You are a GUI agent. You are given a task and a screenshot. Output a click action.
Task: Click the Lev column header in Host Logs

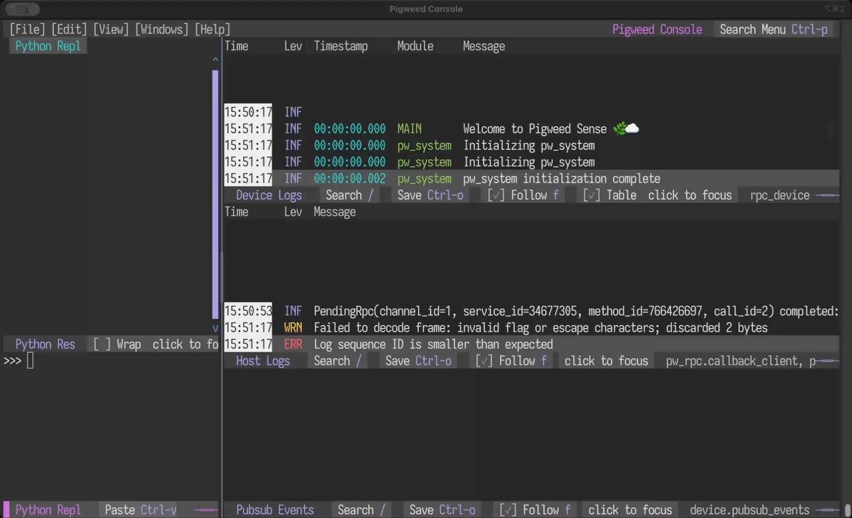pyautogui.click(x=293, y=212)
